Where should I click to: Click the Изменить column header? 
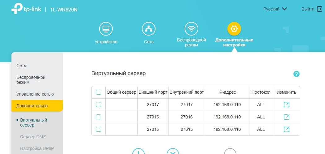tap(287, 92)
